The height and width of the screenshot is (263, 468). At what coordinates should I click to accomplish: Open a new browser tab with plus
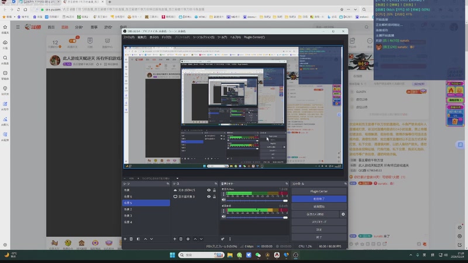pyautogui.click(x=109, y=2)
